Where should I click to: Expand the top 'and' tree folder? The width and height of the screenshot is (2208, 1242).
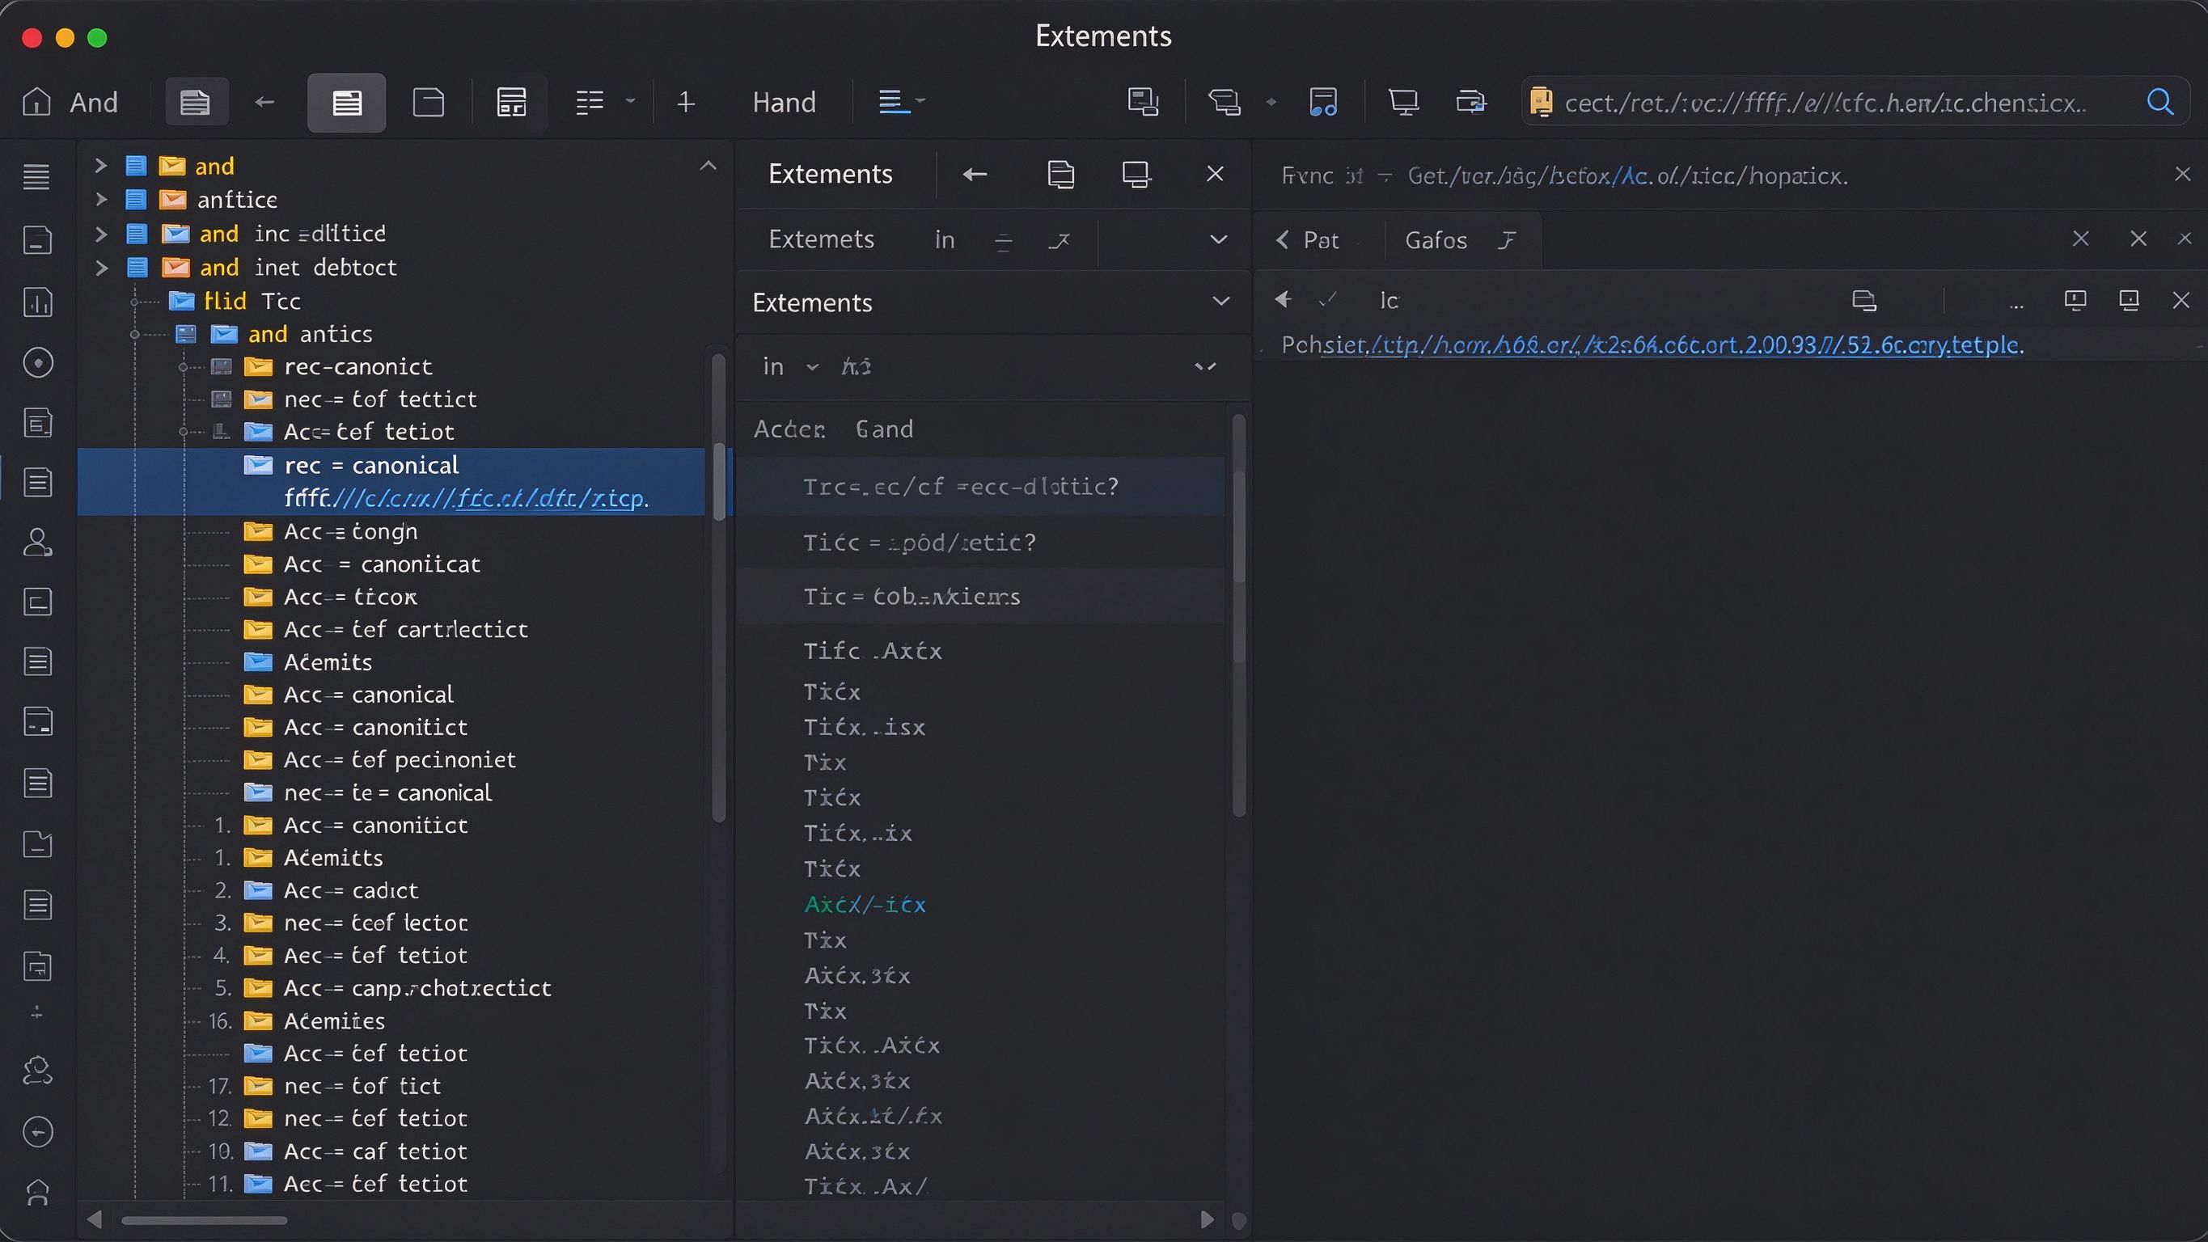100,166
